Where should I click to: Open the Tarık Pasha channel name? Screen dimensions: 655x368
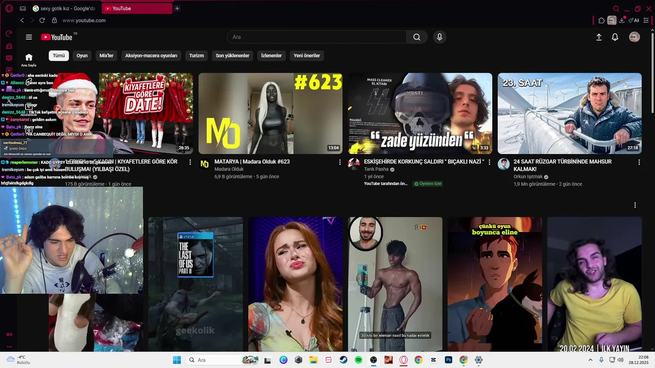376,169
